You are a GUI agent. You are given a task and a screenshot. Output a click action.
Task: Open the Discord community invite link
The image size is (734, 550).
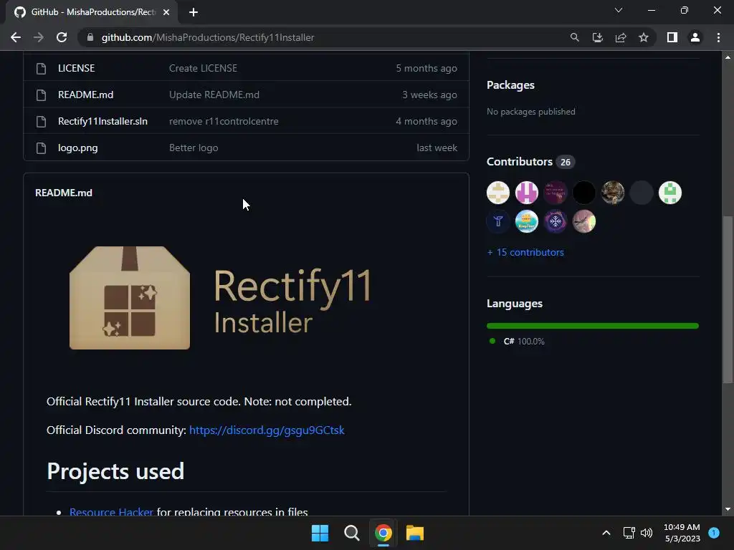267,430
